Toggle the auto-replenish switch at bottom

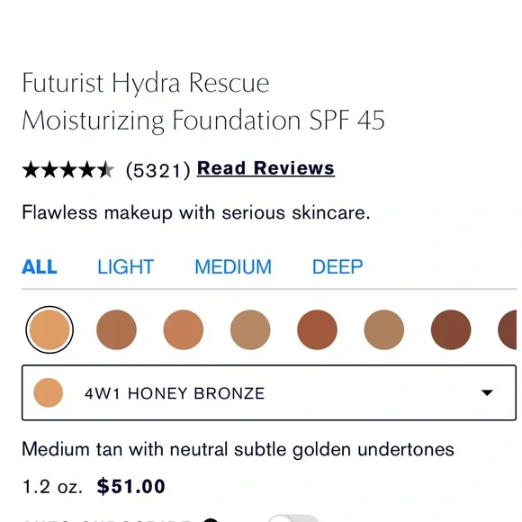point(293,518)
